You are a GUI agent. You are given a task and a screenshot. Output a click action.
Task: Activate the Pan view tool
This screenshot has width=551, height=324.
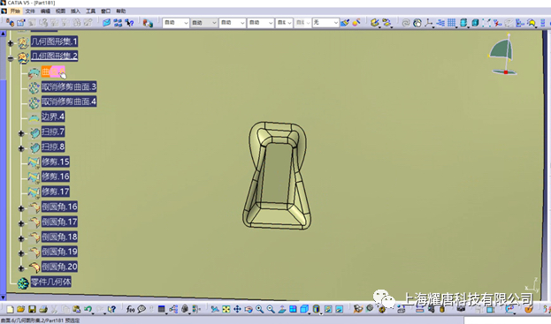237,309
